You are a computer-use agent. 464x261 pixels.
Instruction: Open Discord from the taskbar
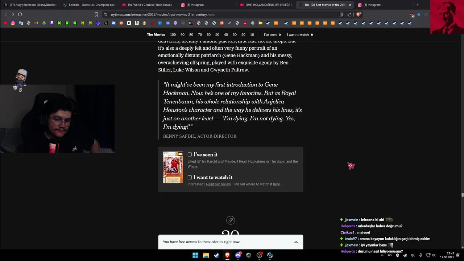pyautogui.click(x=238, y=255)
